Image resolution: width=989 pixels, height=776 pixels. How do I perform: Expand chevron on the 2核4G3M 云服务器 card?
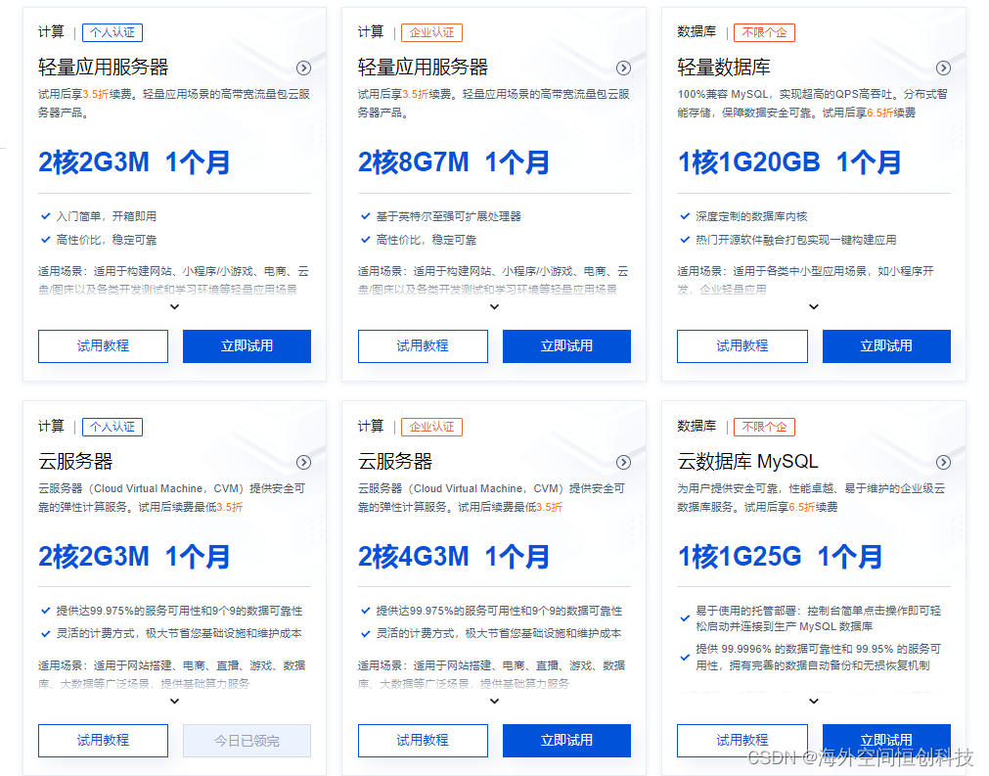click(495, 701)
